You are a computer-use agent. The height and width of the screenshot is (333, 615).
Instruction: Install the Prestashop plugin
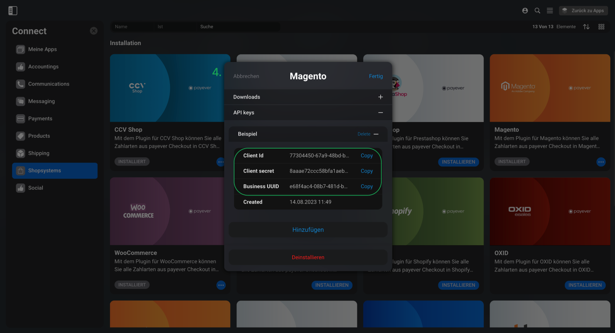click(x=458, y=162)
